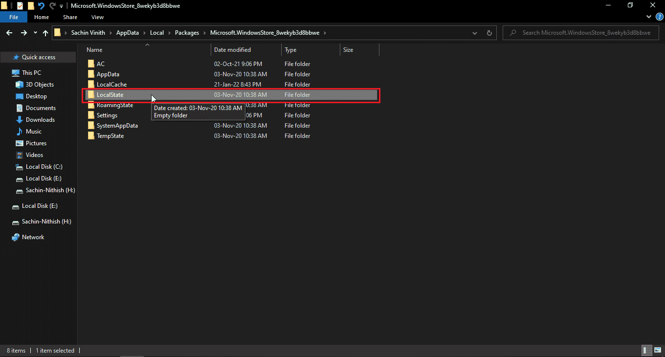Image resolution: width=665 pixels, height=357 pixels.
Task: Open Local Disk (E:) under This PC
Action: point(44,178)
